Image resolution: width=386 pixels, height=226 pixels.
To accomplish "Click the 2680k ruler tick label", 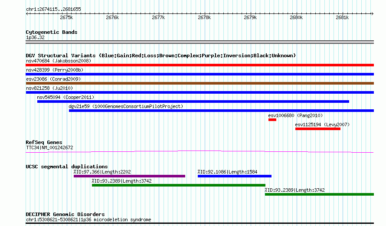I will (x=296, y=17).
